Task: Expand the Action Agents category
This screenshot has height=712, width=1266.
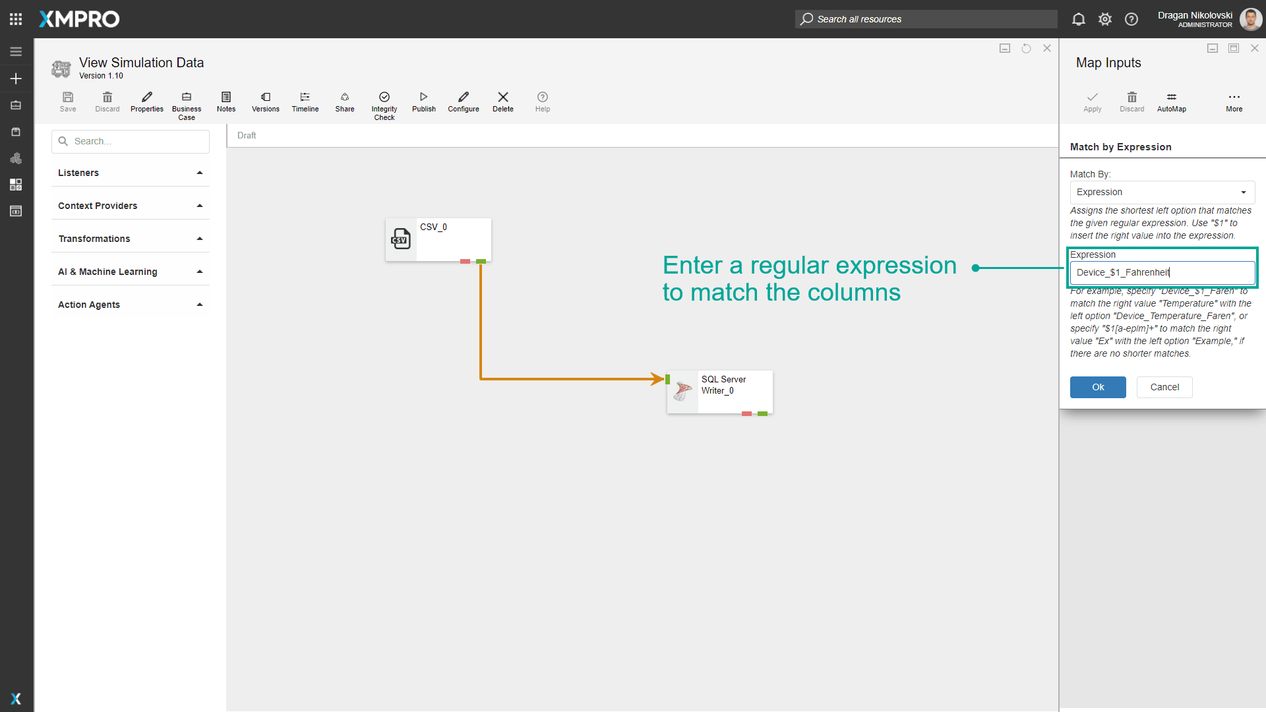Action: click(131, 305)
